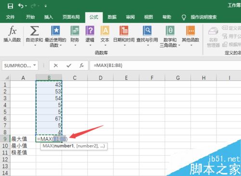Screen dimensions: 241x176
Task: Open the 其他函数 icon
Action: pos(190,31)
